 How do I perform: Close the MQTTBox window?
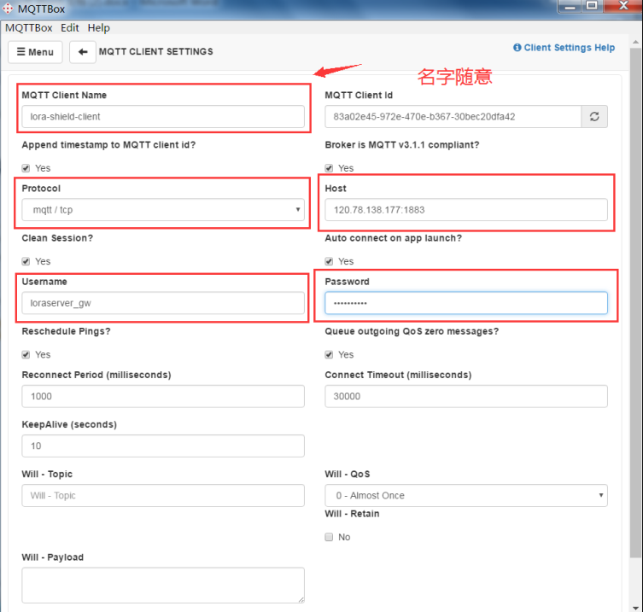(x=623, y=6)
